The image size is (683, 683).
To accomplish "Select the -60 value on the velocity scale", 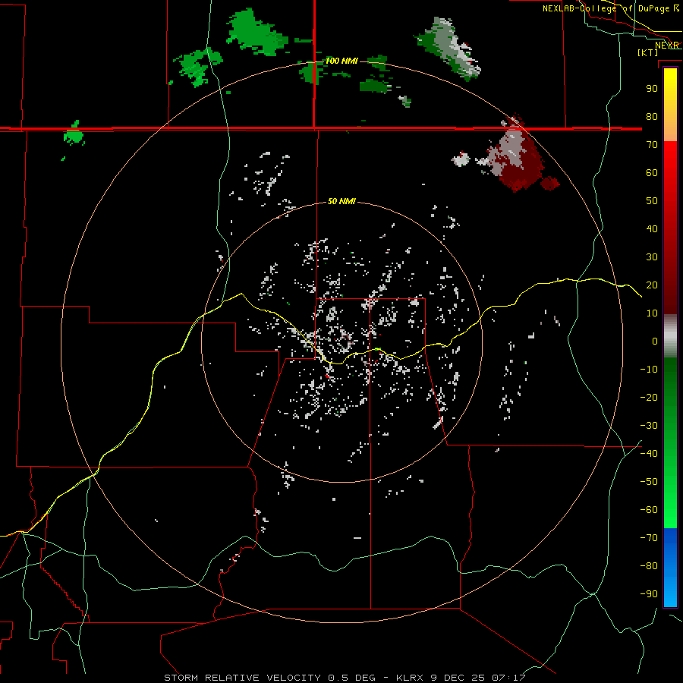I will pos(649,510).
